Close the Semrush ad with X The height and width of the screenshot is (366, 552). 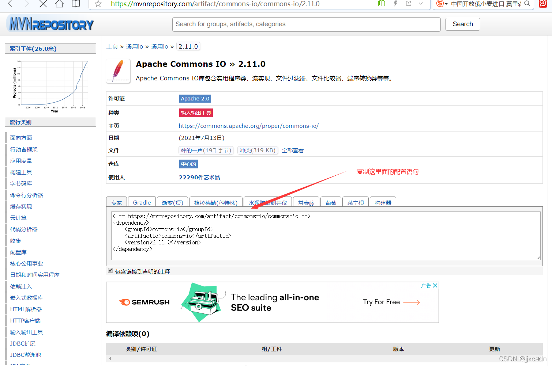click(435, 286)
